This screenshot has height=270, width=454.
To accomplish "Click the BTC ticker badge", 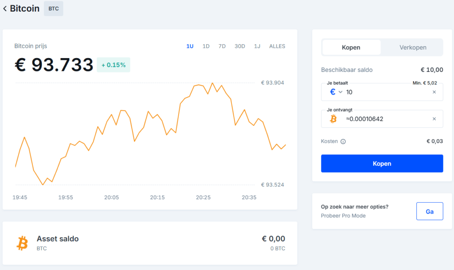I will coord(53,8).
